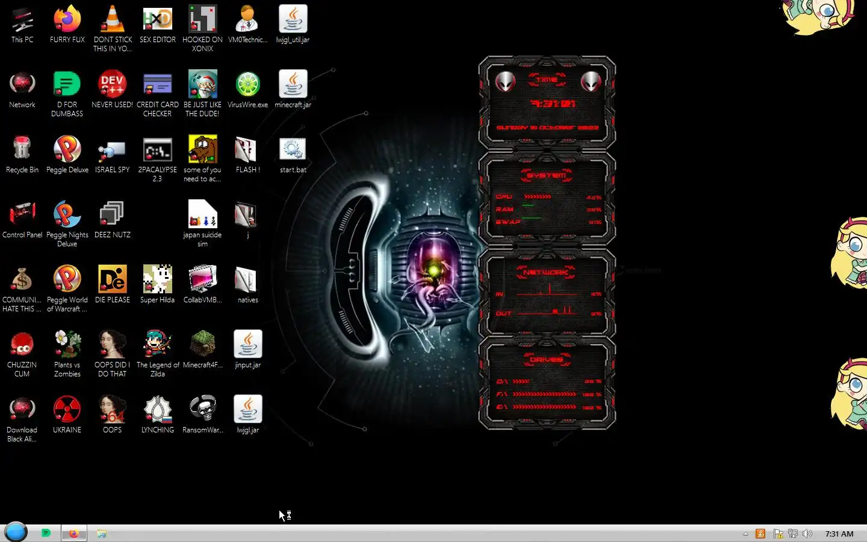867x542 pixels.
Task: Open the Network desktop icon
Action: tap(22, 90)
